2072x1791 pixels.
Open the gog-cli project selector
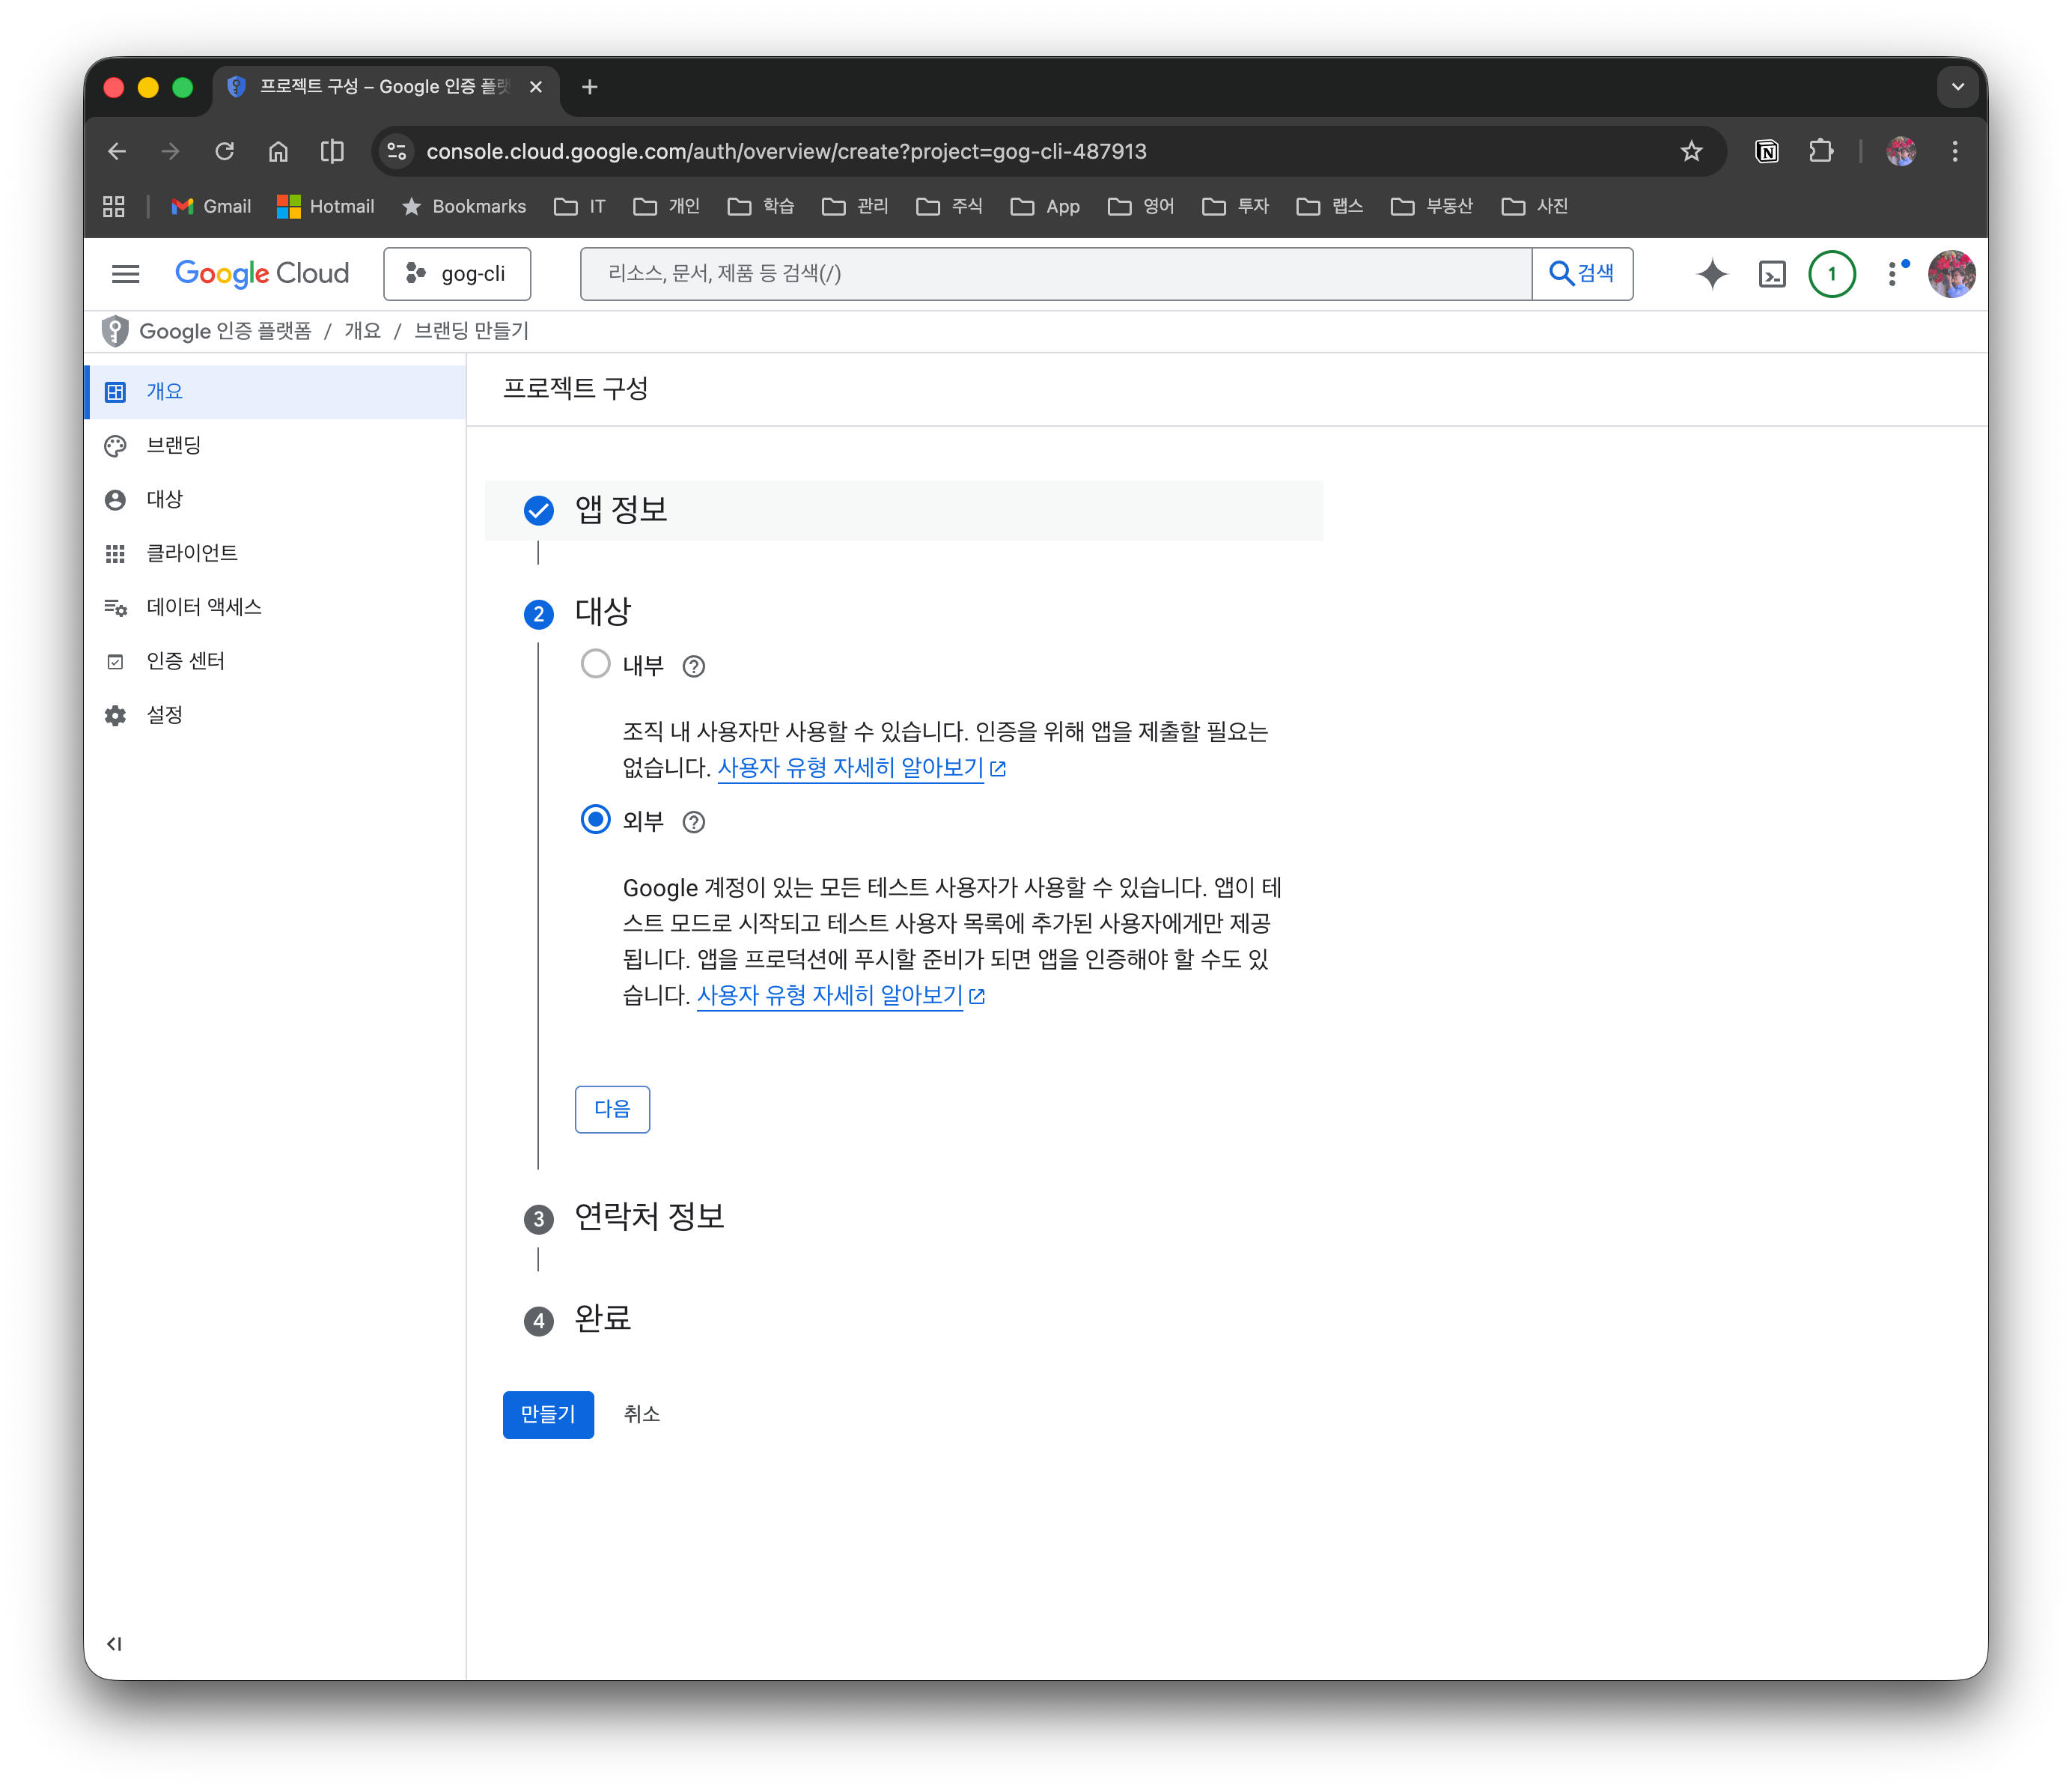click(x=457, y=274)
